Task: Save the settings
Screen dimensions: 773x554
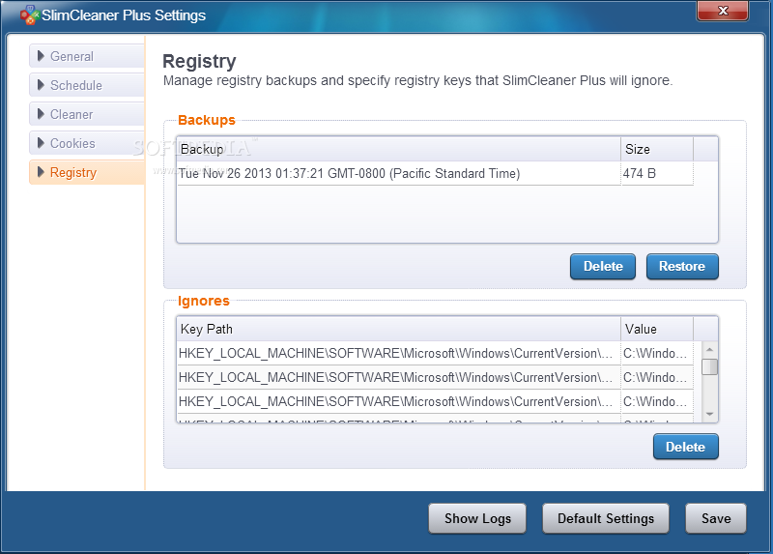Action: pyautogui.click(x=716, y=518)
